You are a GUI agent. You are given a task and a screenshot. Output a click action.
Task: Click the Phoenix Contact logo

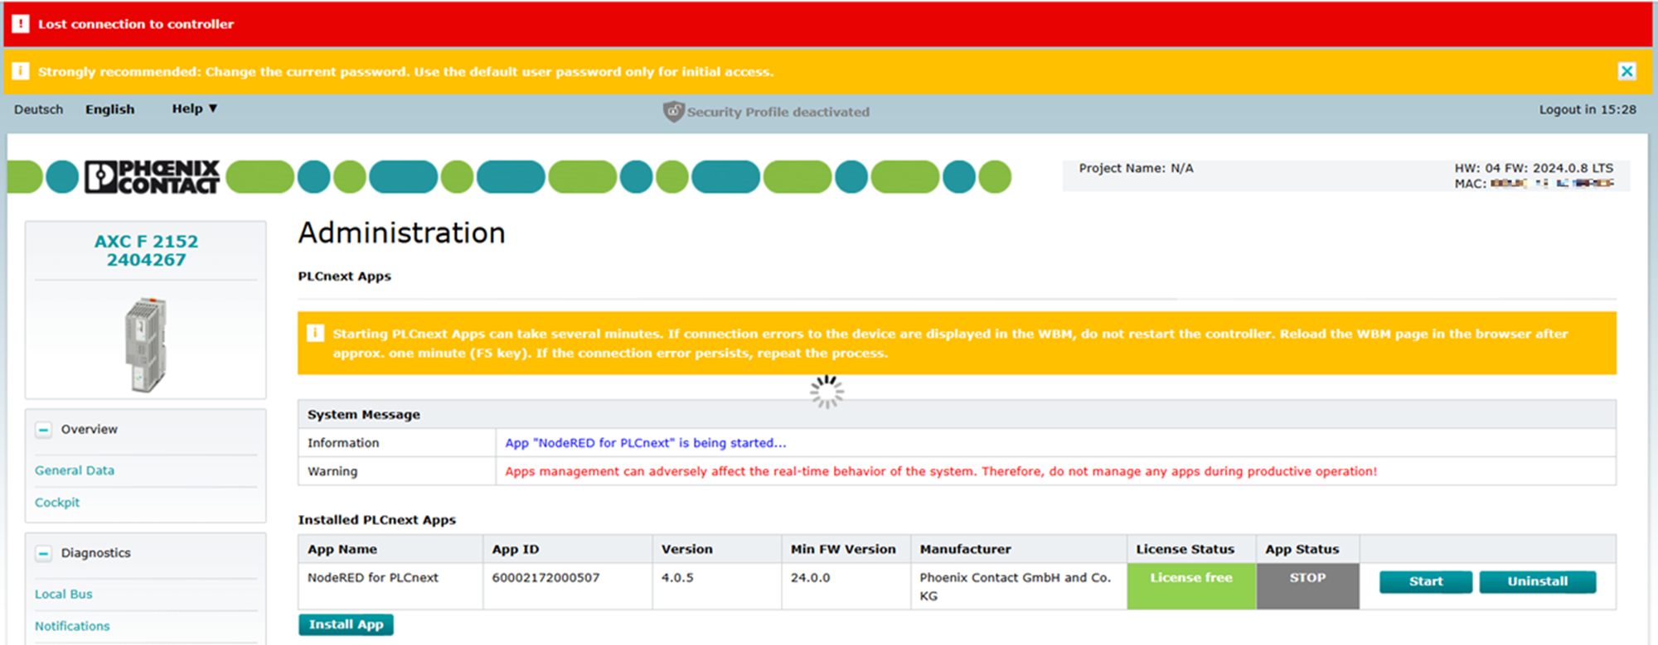pyautogui.click(x=153, y=176)
